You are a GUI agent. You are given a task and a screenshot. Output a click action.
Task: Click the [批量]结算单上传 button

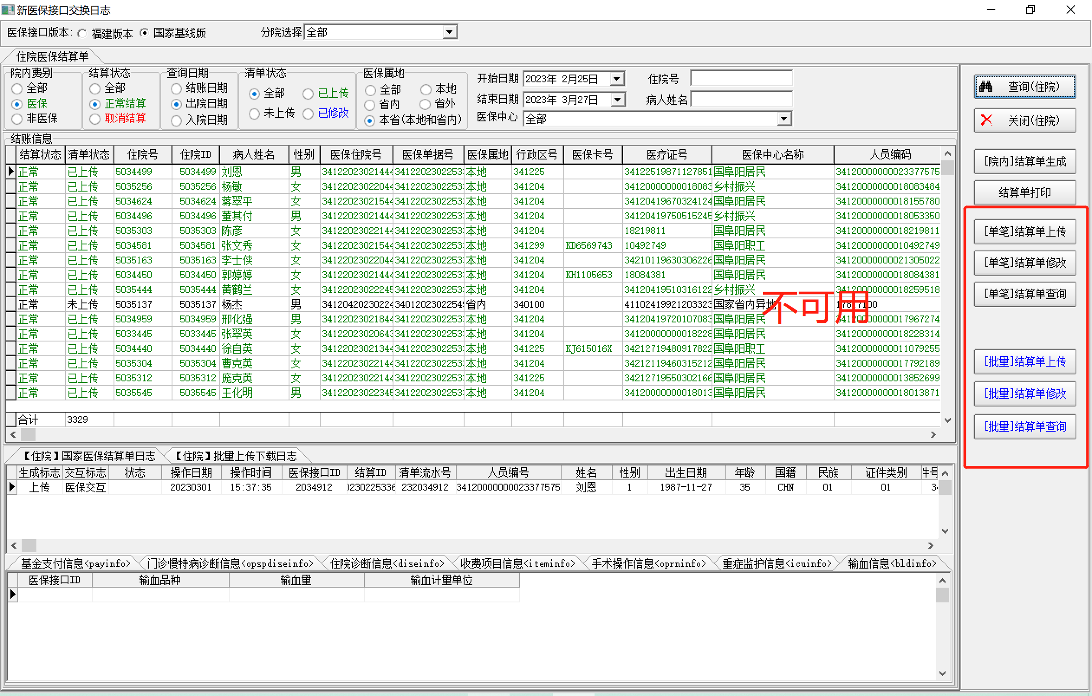(x=1024, y=361)
